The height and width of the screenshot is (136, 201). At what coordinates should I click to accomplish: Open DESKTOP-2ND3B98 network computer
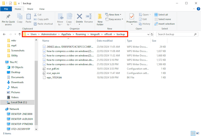click(22, 114)
